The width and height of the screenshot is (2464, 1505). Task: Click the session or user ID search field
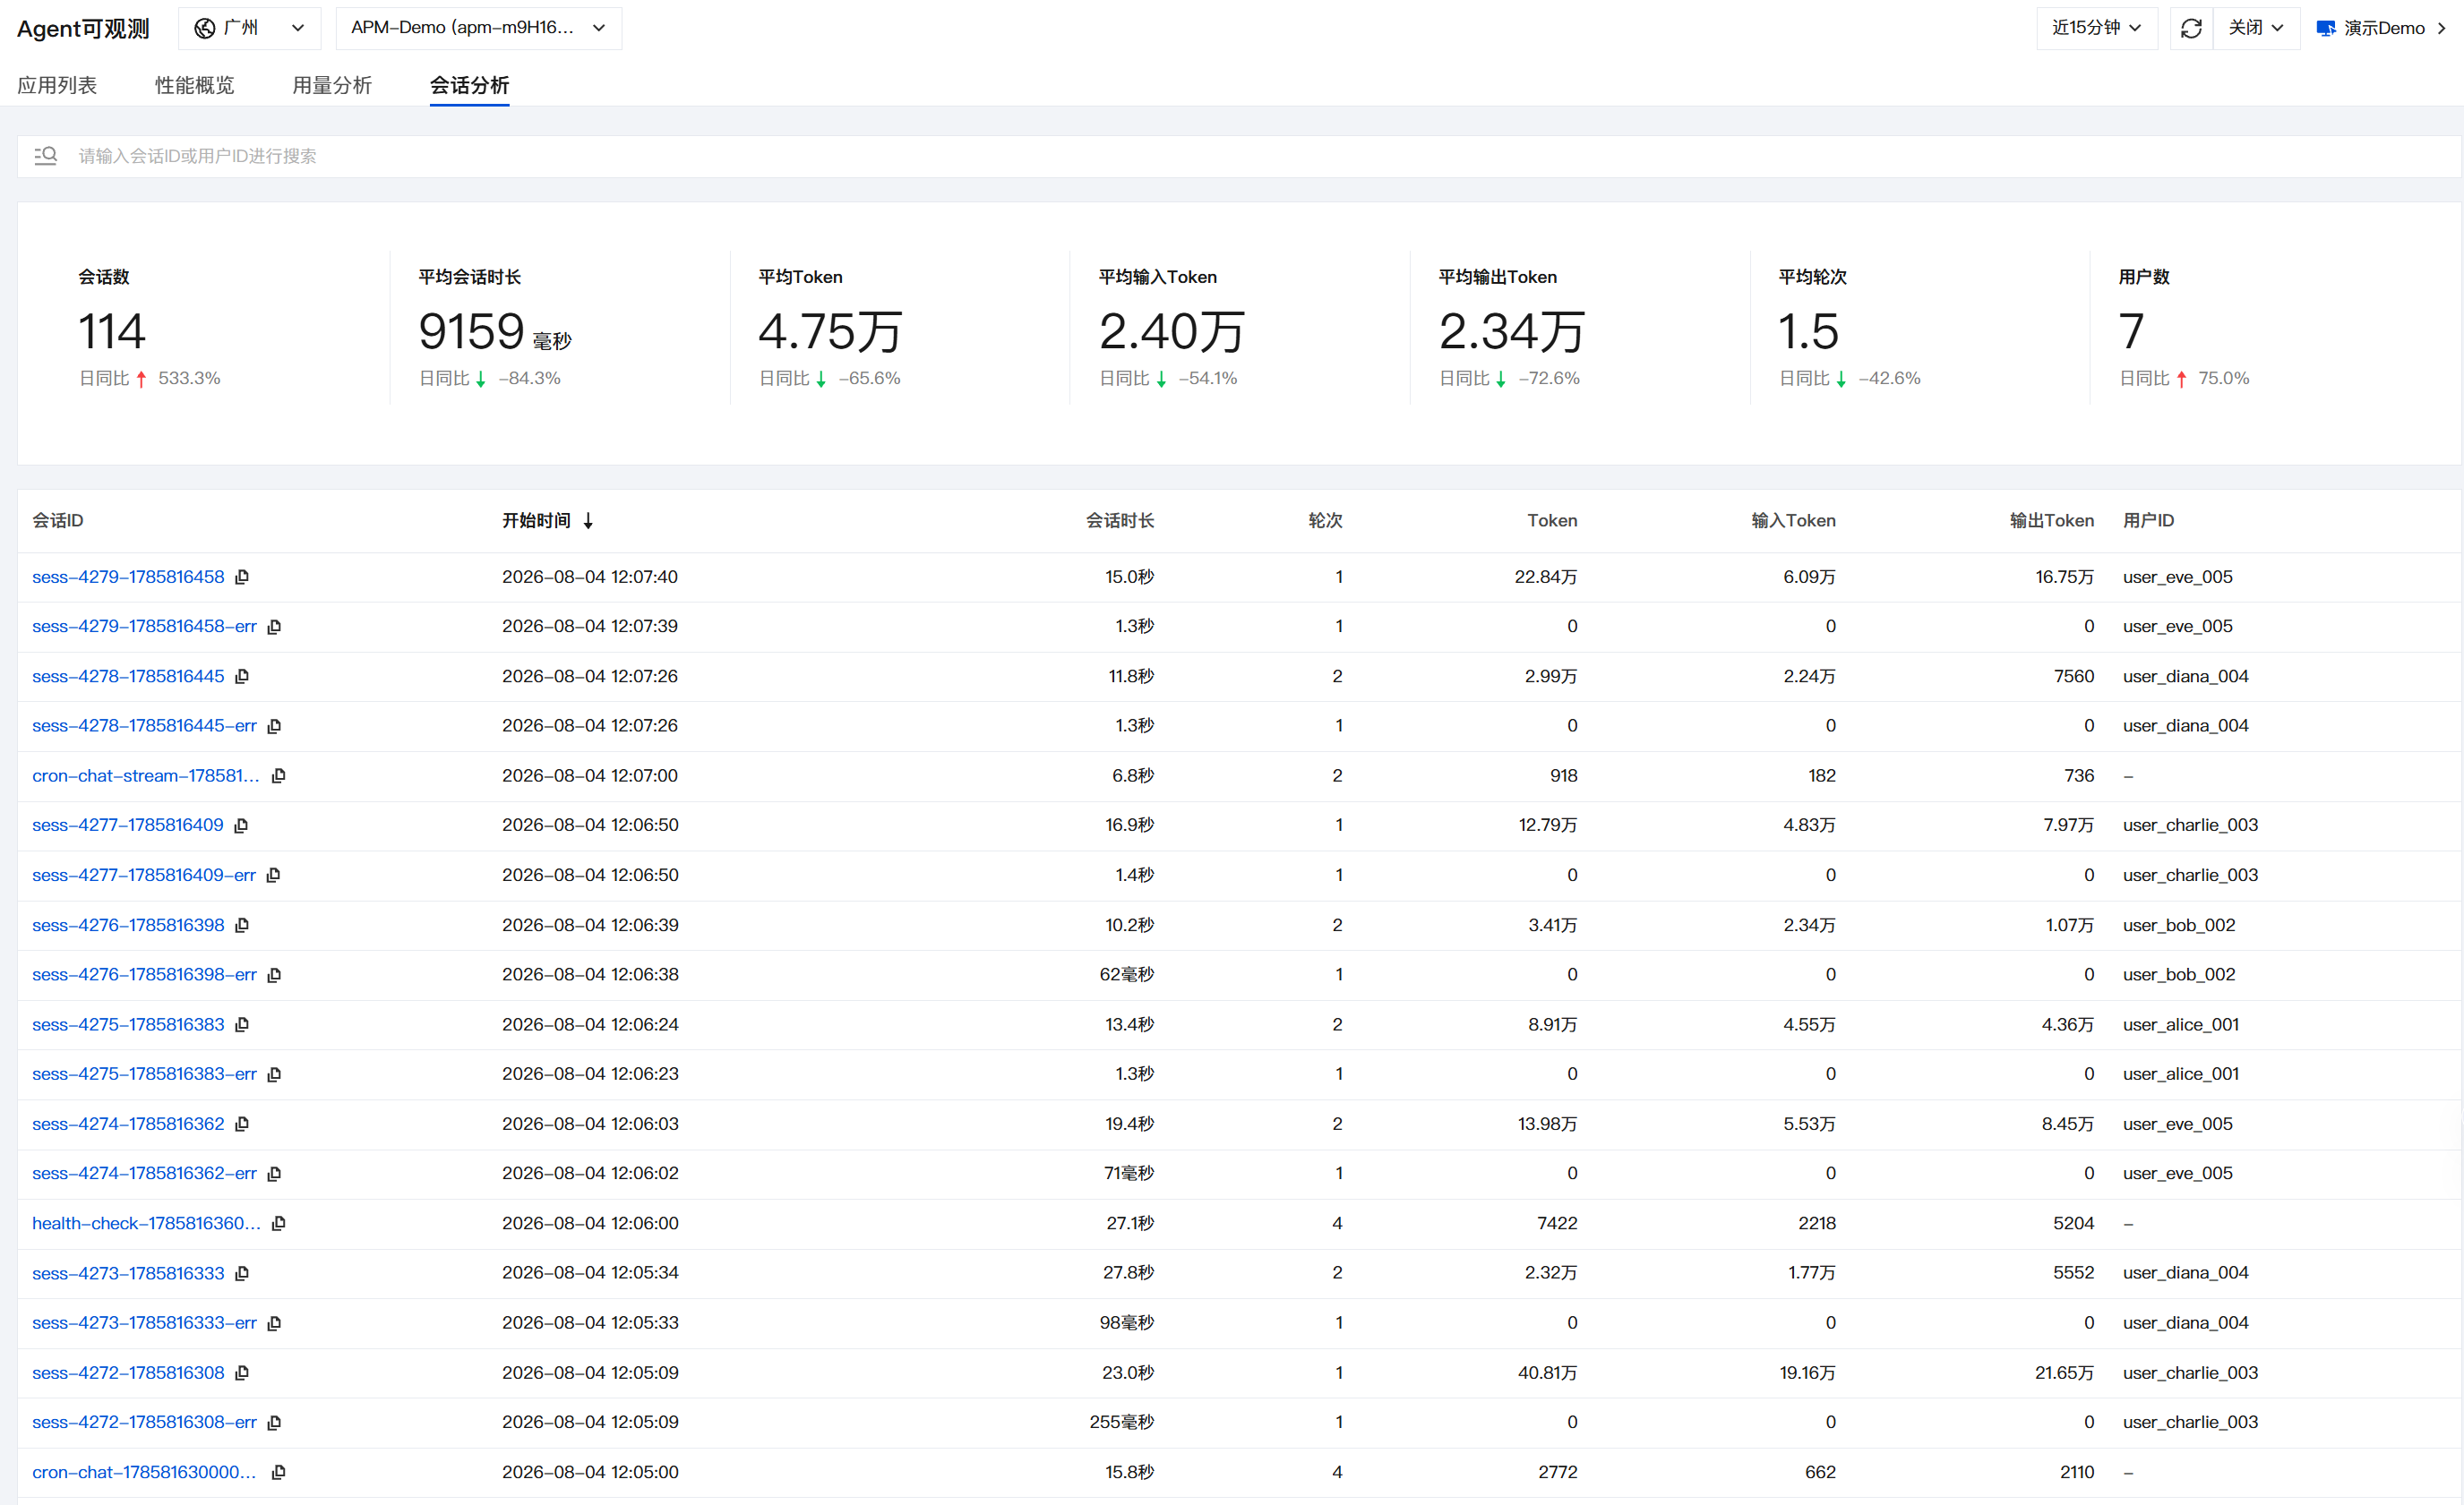(x=1239, y=156)
